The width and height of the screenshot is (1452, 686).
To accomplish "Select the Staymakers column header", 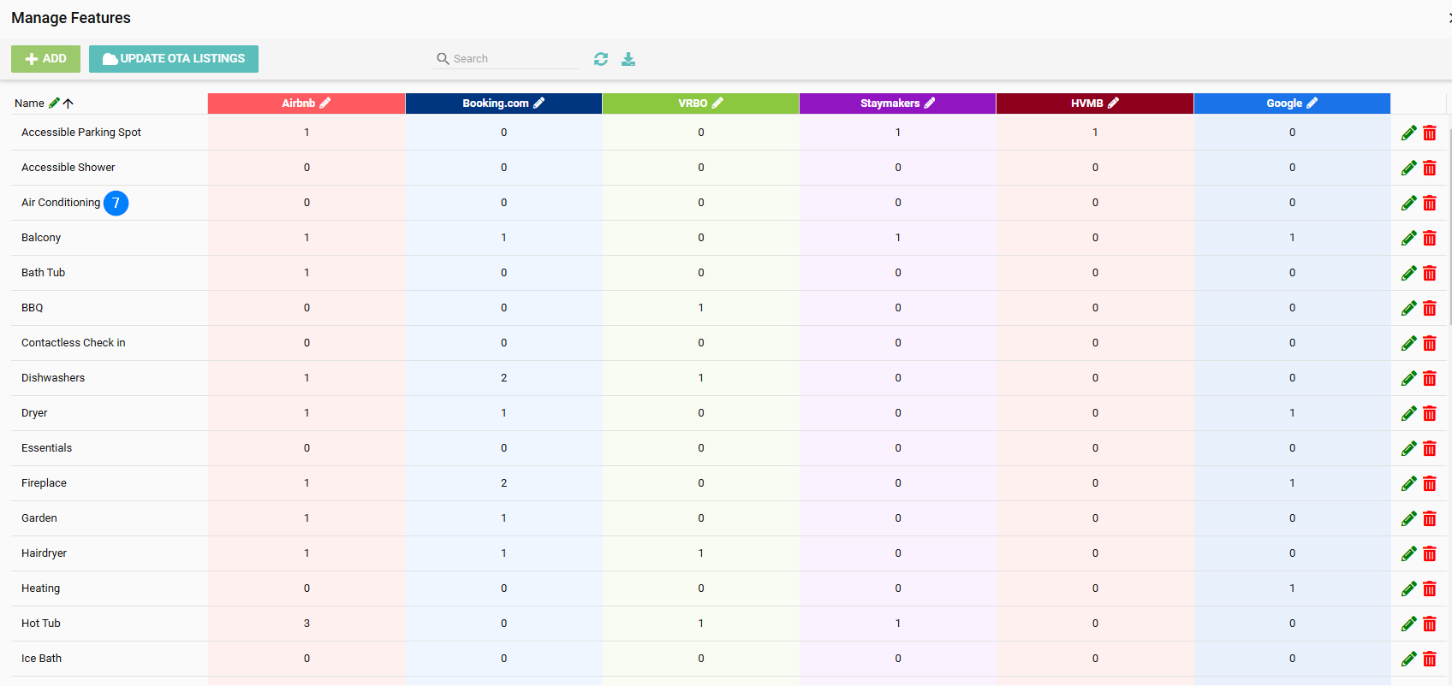I will coord(890,103).
